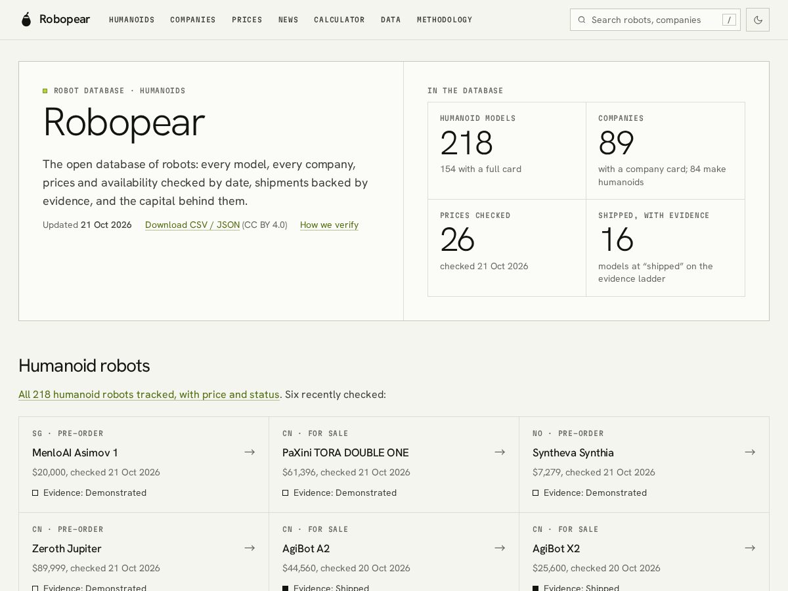Open the Calculator nav item
This screenshot has width=788, height=591.
point(339,20)
